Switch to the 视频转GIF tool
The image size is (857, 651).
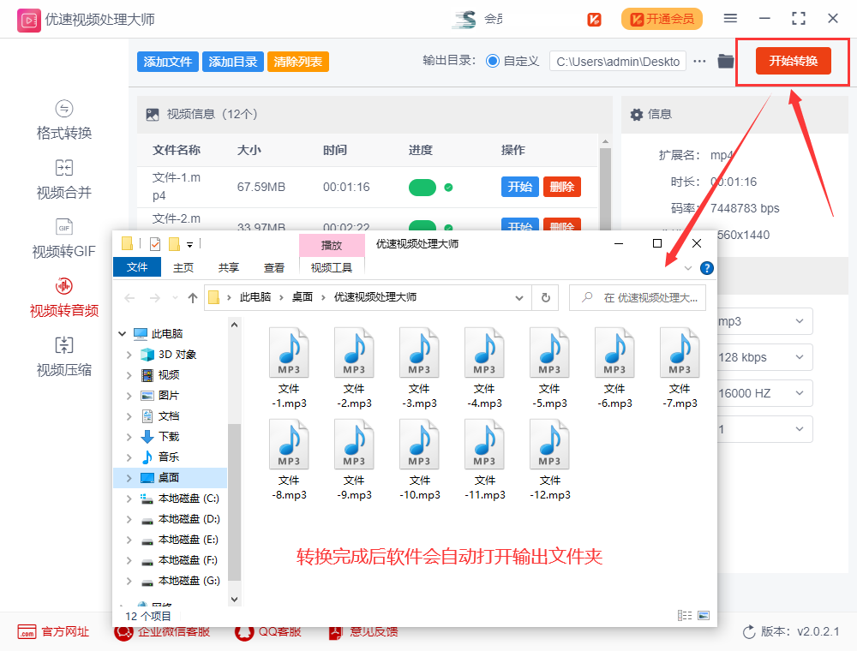[63, 238]
